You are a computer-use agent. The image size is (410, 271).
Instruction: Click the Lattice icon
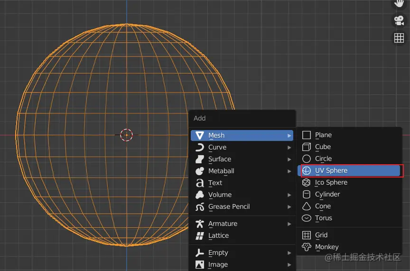[x=199, y=236]
